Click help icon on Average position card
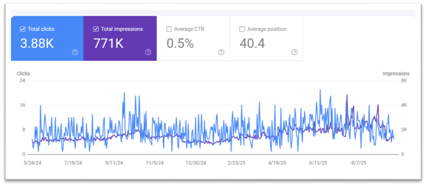This screenshot has width=426, height=186. click(294, 52)
